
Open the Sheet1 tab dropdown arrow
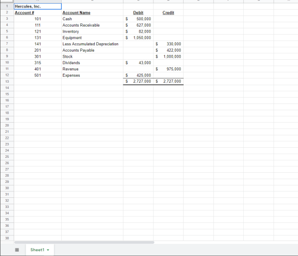48,250
